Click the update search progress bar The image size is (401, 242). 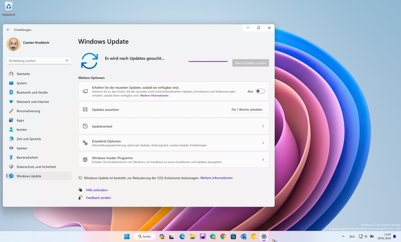pos(208,62)
